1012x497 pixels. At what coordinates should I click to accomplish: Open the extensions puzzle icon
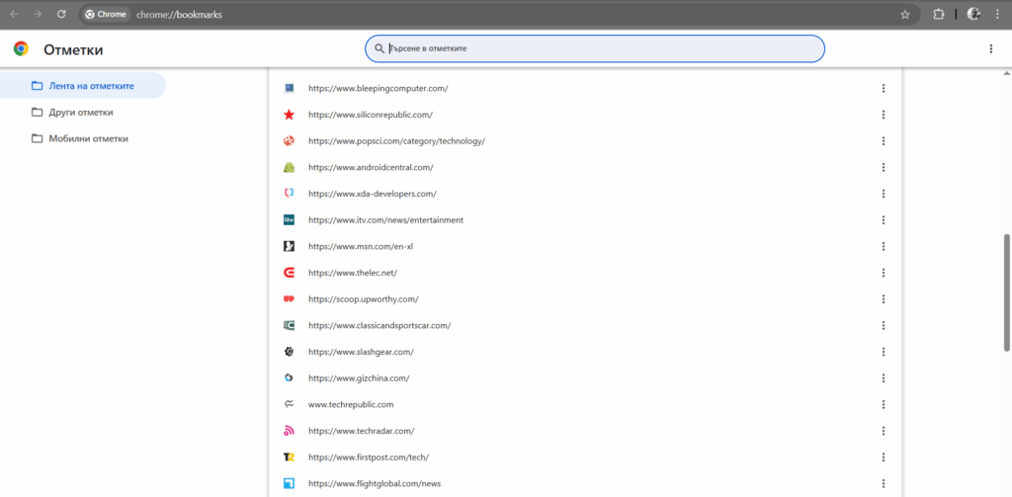click(939, 14)
